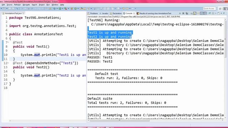Click the Debug bug icon in toolbar

tap(55, 9)
